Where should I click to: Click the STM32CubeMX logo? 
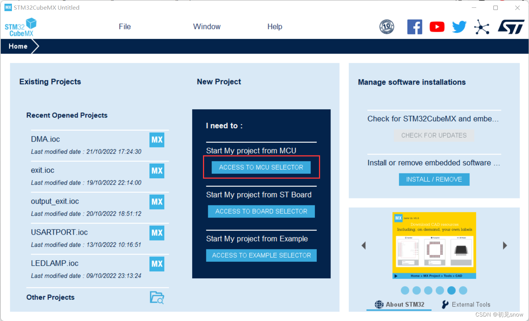coord(21,27)
